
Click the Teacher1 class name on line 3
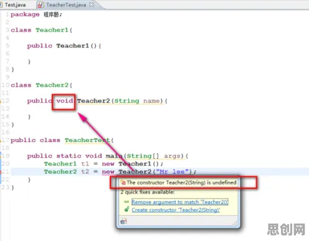[52, 30]
